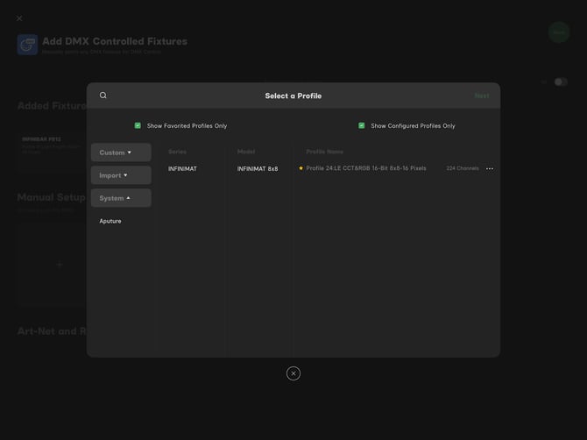The height and width of the screenshot is (440, 587).
Task: Collapse the System profiles section
Action: pos(121,198)
